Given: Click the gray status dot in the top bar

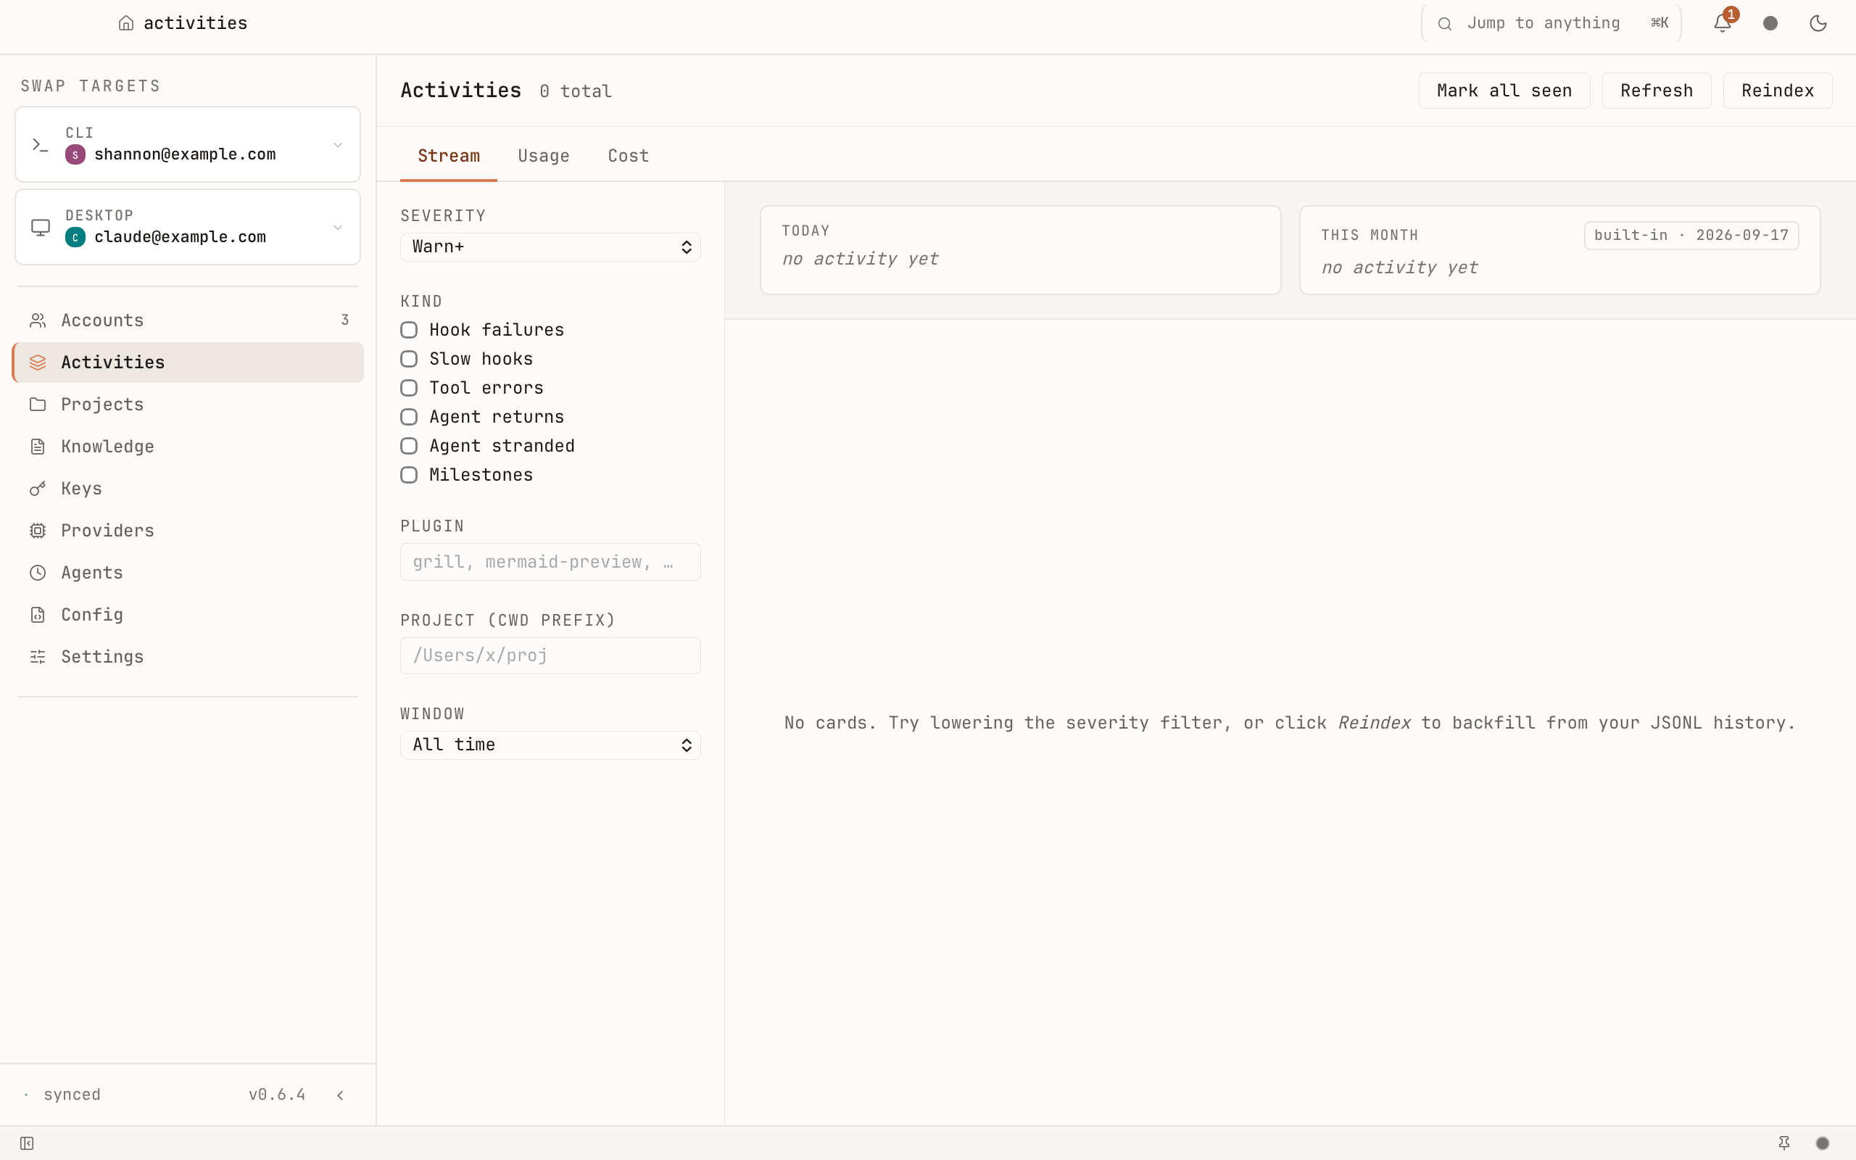Looking at the screenshot, I should pyautogui.click(x=1770, y=23).
